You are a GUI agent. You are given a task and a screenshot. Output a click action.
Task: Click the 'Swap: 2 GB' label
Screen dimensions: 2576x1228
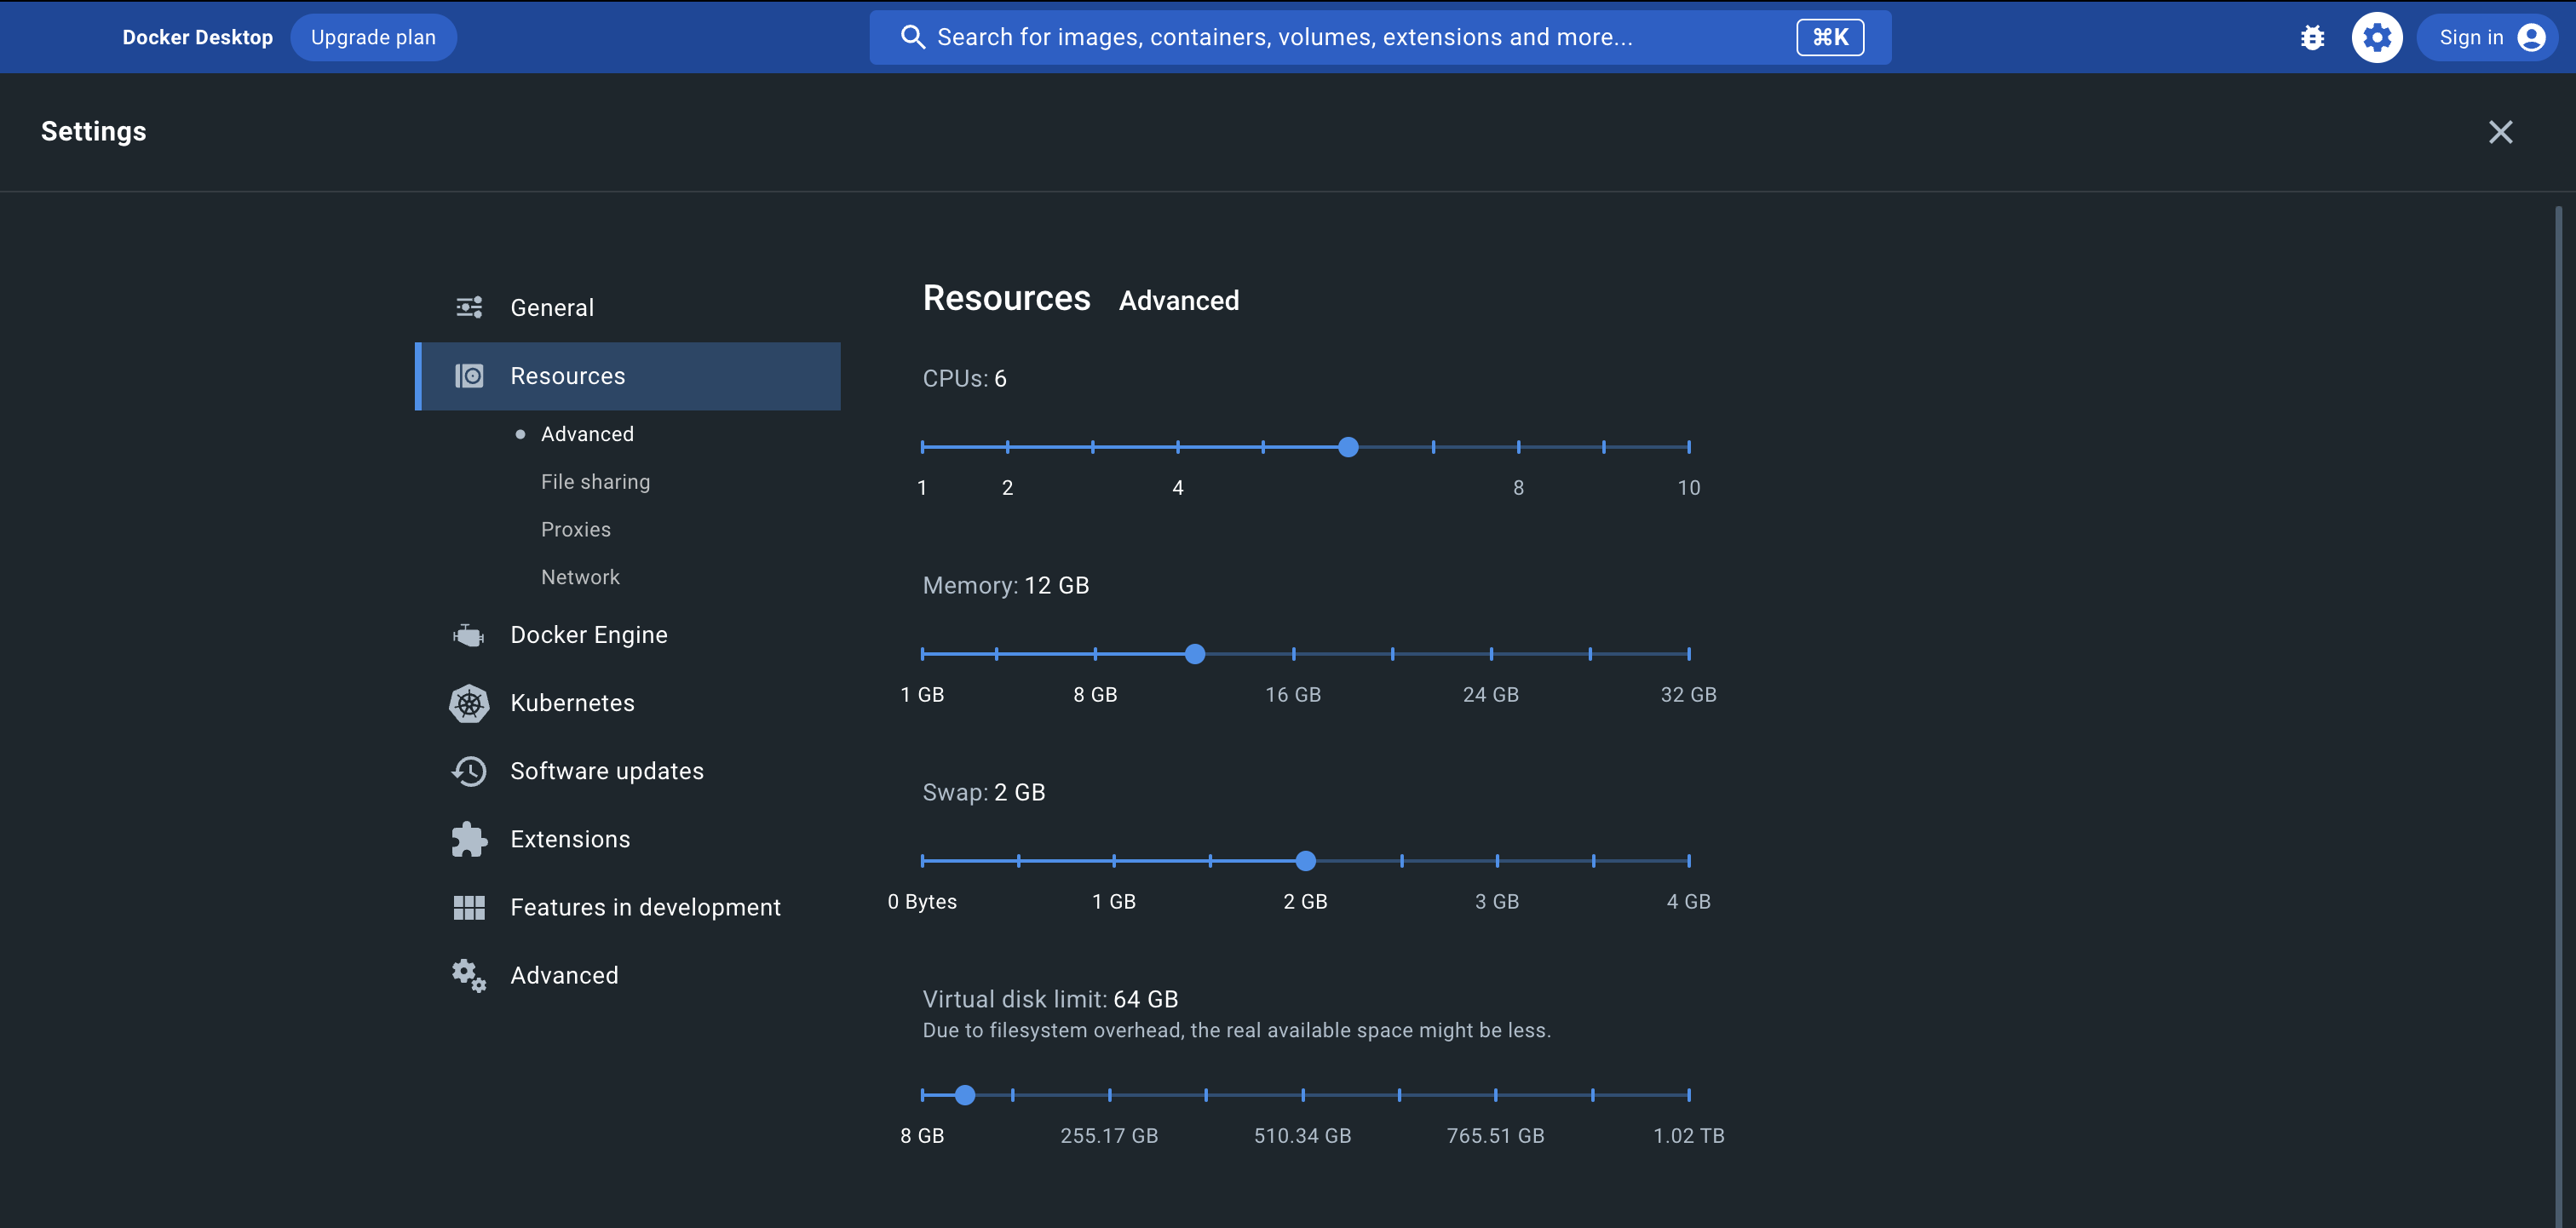pos(984,793)
